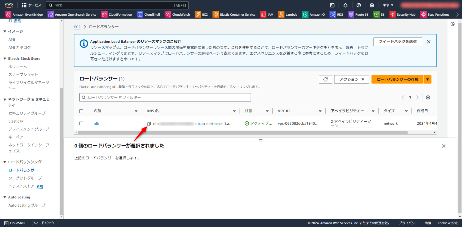
Task: Refresh the load balancer list
Action: [x=325, y=79]
